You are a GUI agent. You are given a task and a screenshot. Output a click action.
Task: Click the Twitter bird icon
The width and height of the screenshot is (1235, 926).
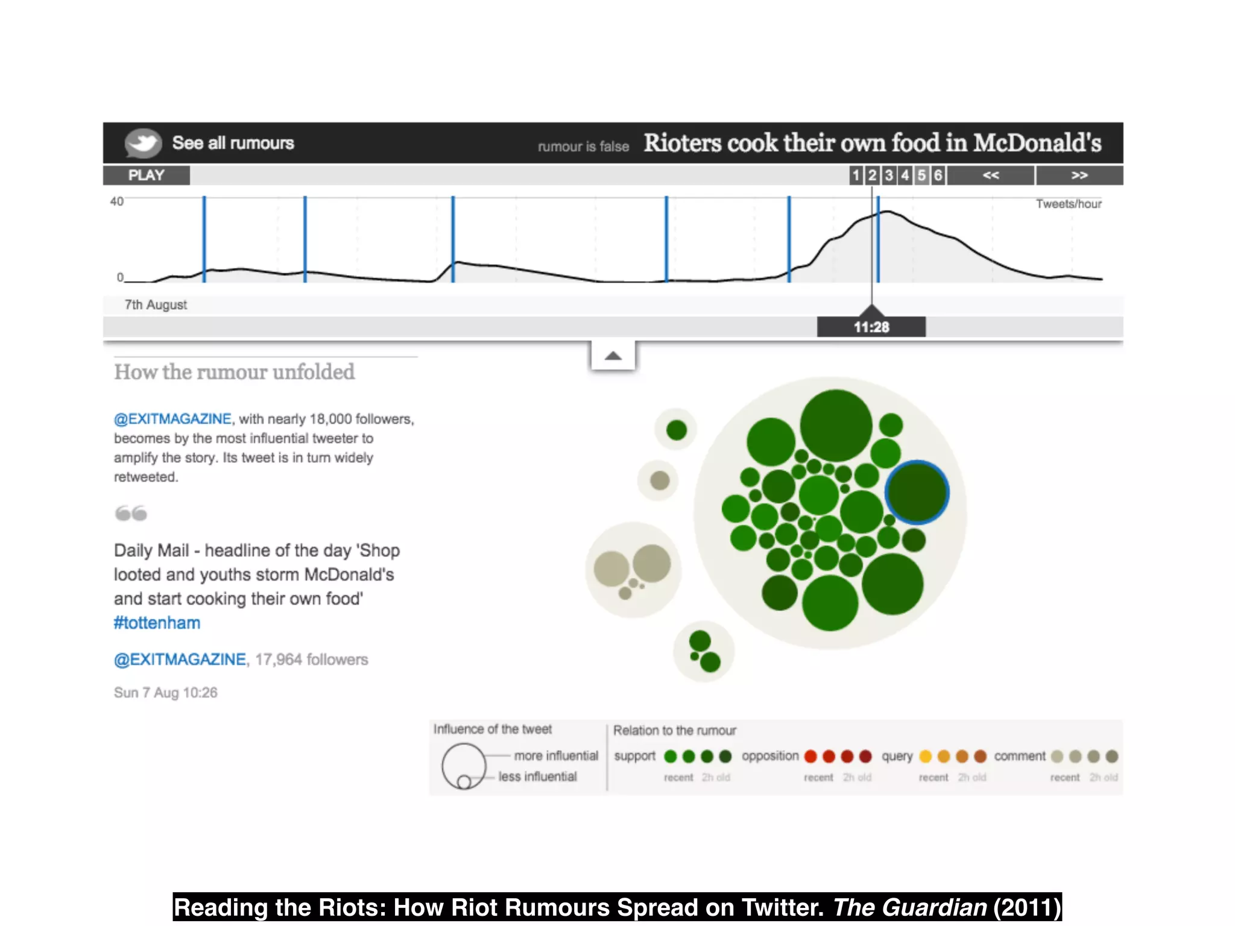pos(143,143)
